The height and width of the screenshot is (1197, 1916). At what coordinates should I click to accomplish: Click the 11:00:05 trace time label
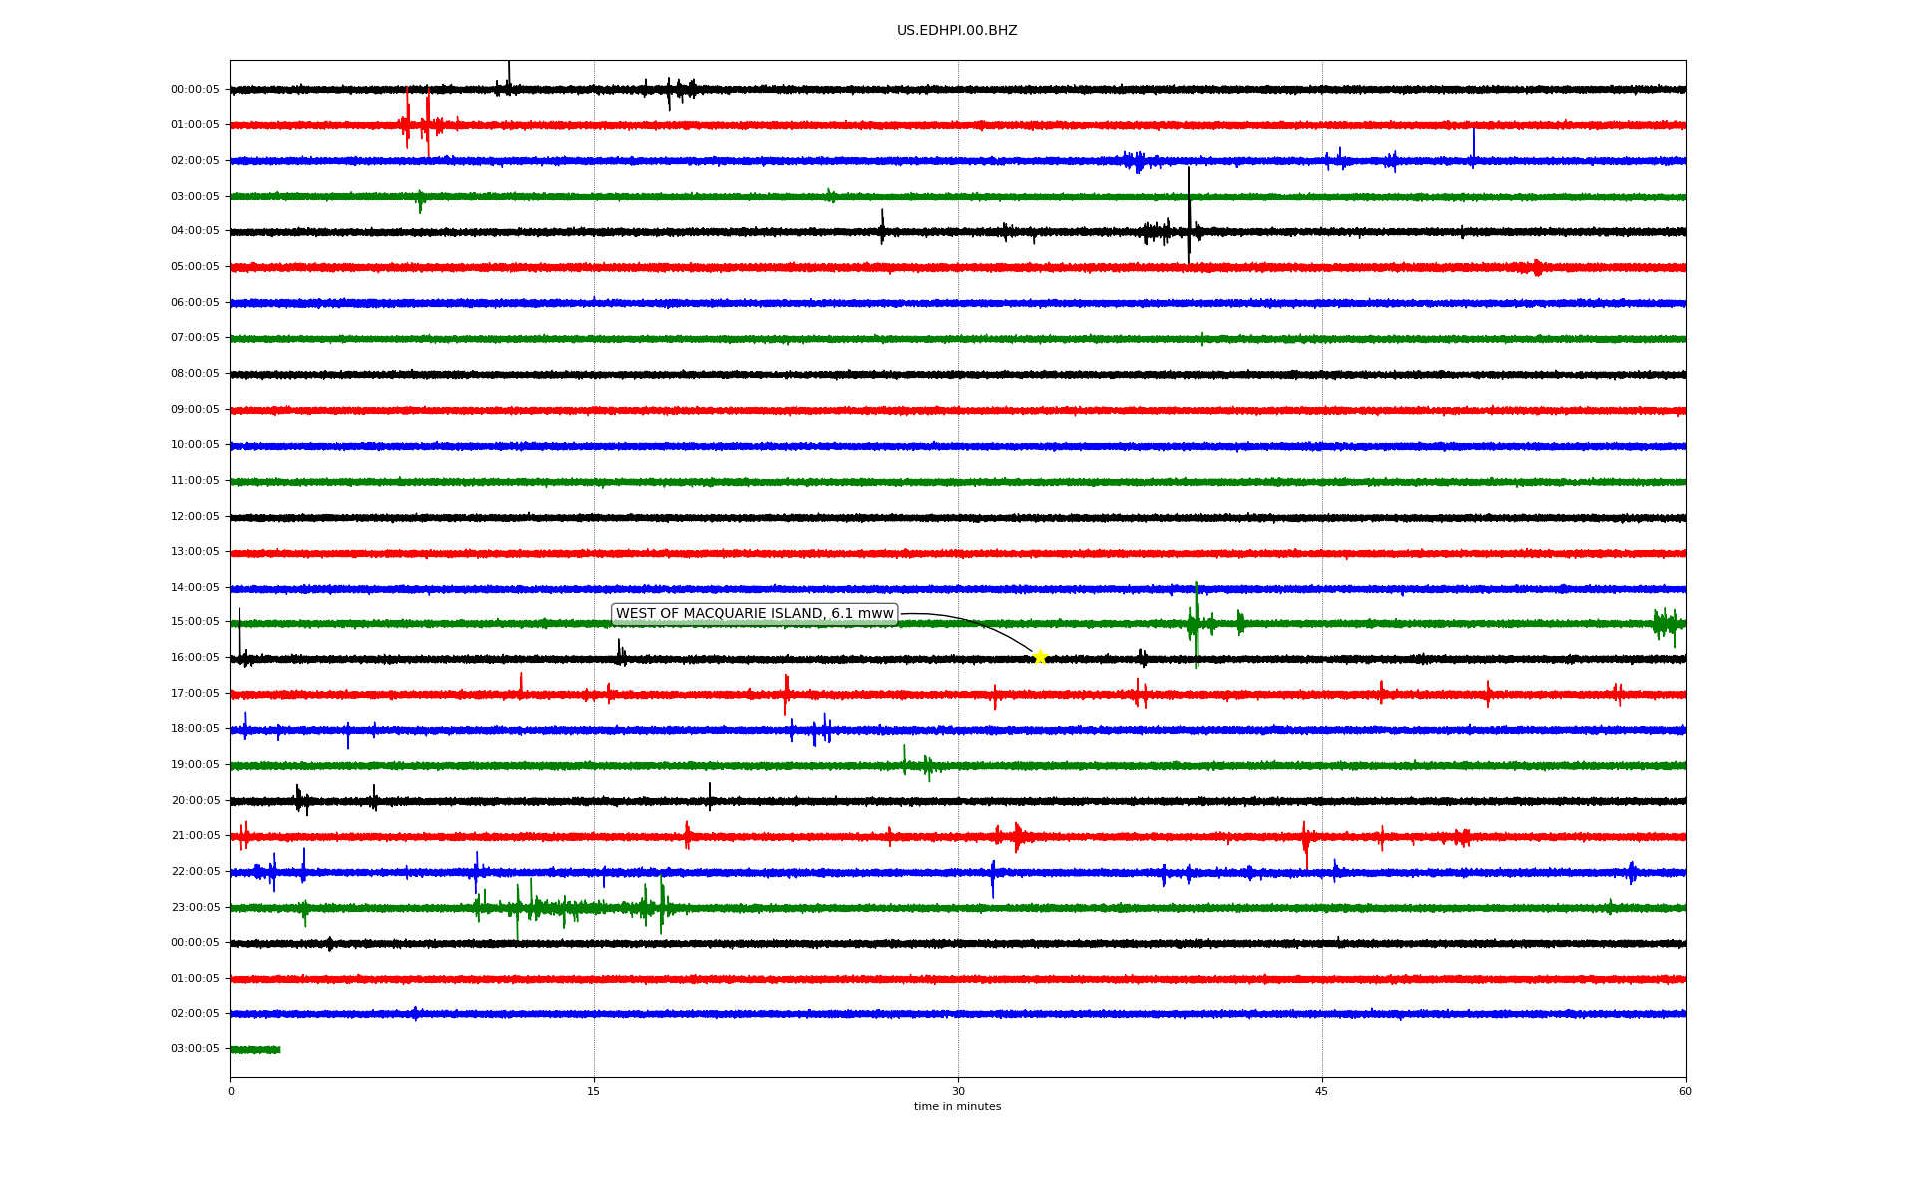195,481
